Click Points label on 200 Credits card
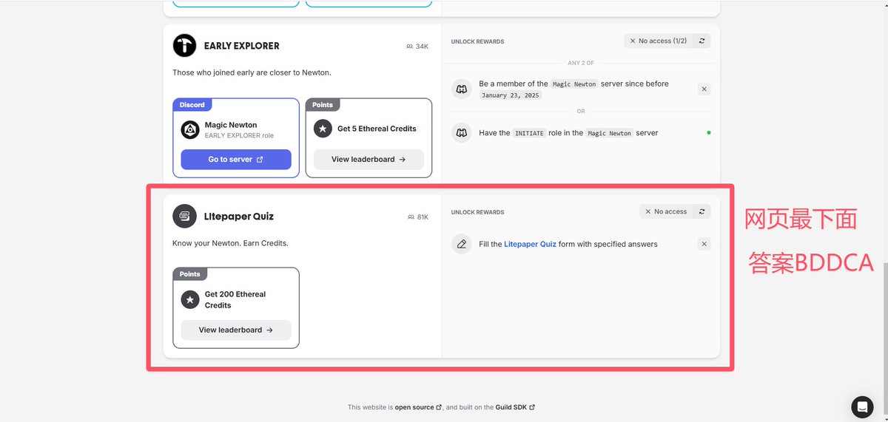This screenshot has height=422, width=888. (190, 273)
